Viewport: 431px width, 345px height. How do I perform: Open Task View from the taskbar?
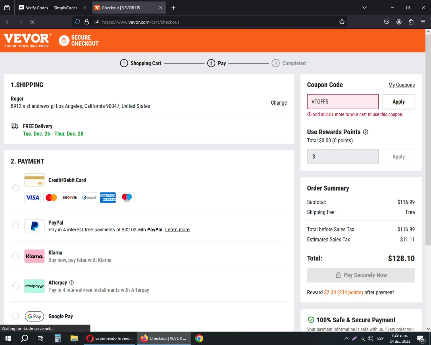pyautogui.click(x=41, y=338)
